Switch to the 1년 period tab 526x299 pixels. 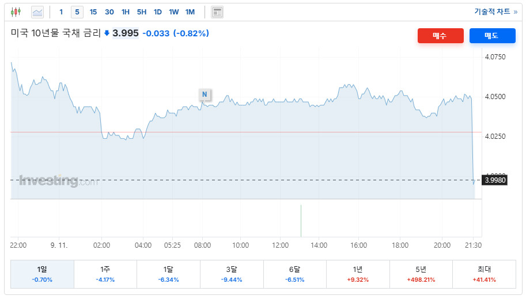[x=358, y=274]
